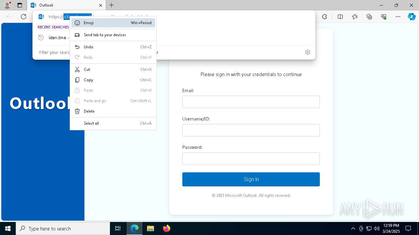Open the Settings and more ellipsis menu
Screen dimensions: 419x235
[x=398, y=17]
